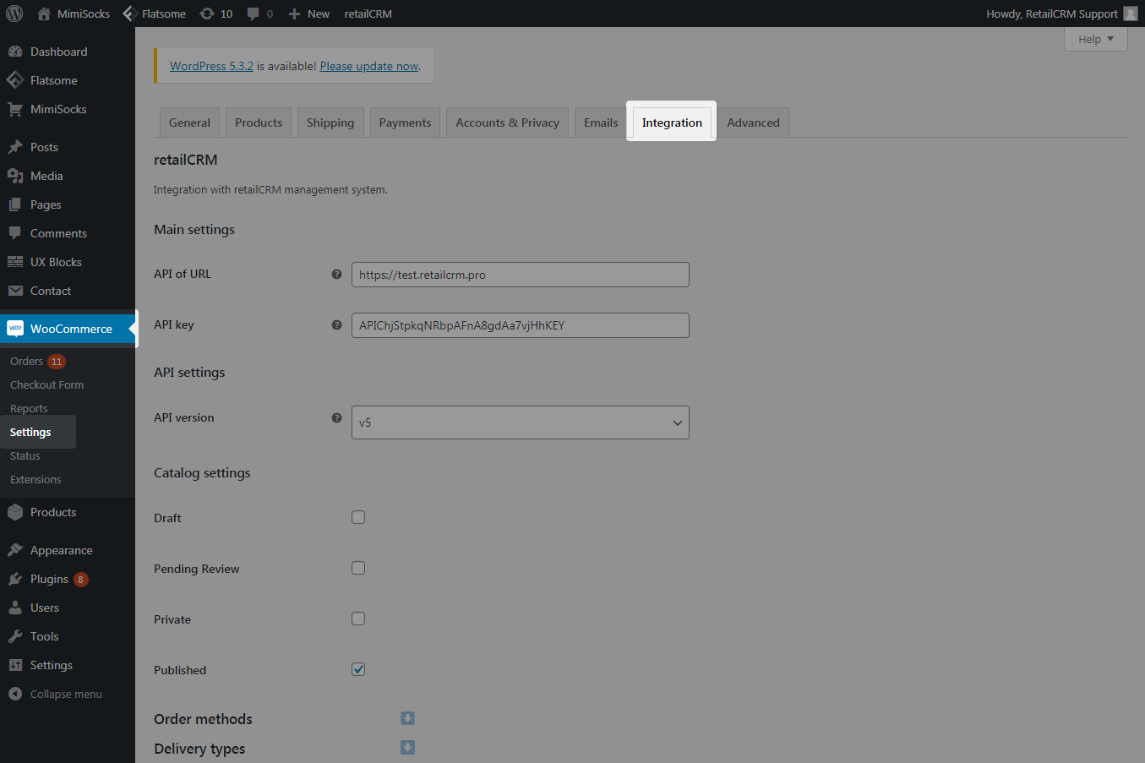Open Pages icon in sidebar

click(15, 204)
